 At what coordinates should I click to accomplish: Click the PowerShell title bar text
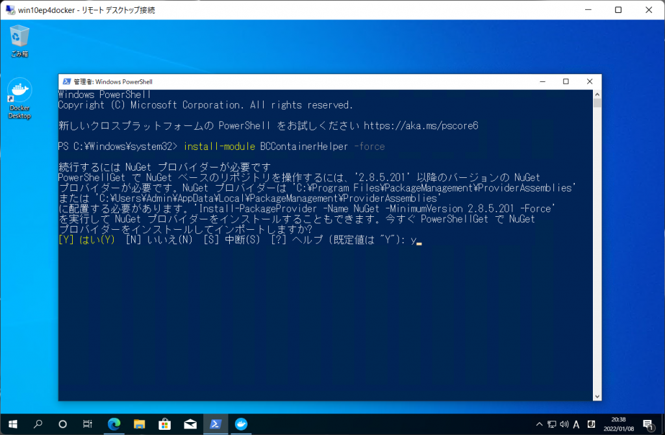(113, 82)
